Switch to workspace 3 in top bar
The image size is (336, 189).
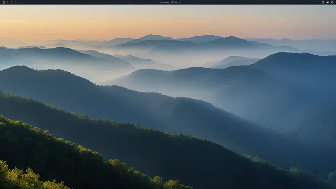point(15,2)
